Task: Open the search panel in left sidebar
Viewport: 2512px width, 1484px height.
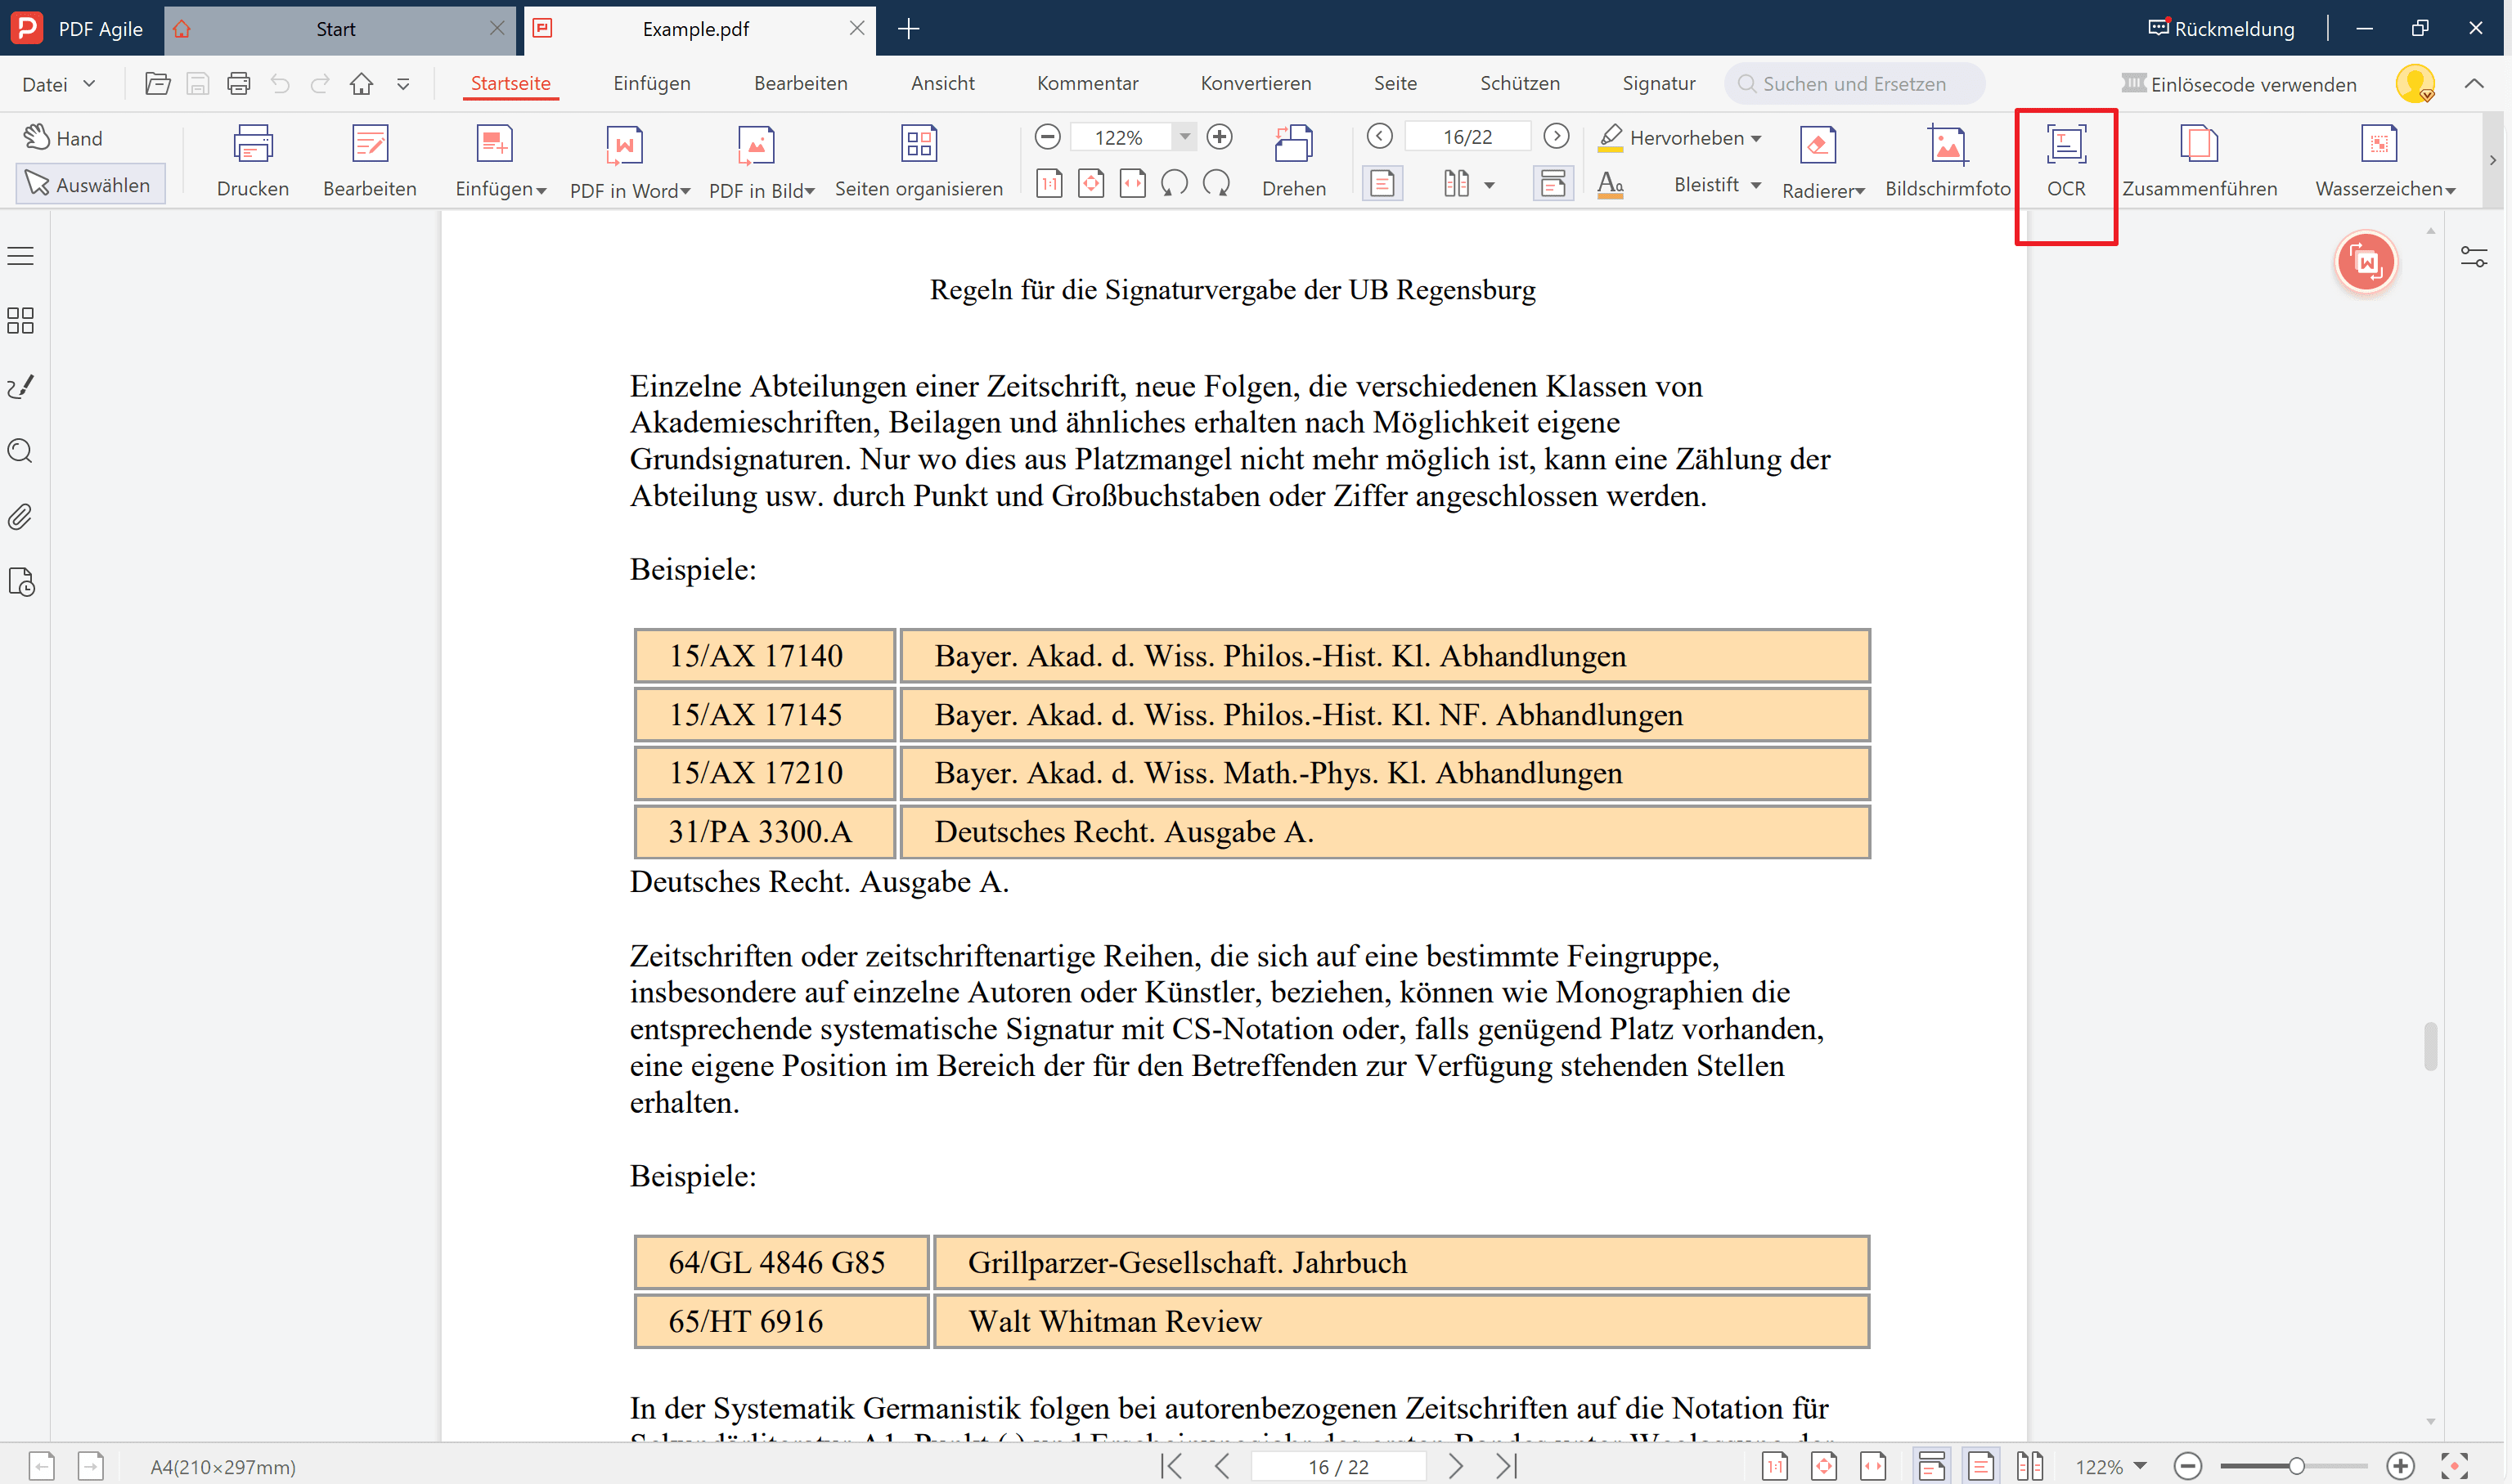Action: click(x=20, y=451)
